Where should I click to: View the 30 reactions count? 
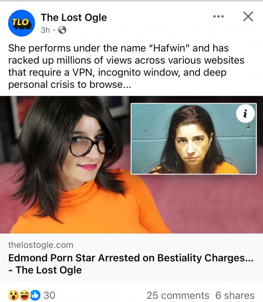pos(49,295)
